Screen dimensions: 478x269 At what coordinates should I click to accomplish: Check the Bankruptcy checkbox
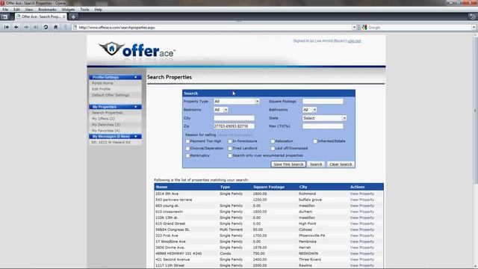(187, 155)
